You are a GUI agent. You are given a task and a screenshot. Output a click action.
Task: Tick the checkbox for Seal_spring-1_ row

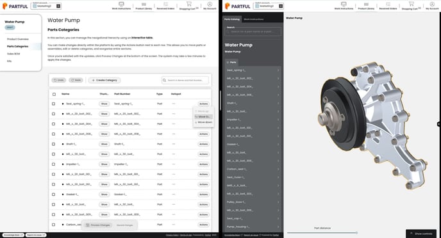[x=53, y=104]
